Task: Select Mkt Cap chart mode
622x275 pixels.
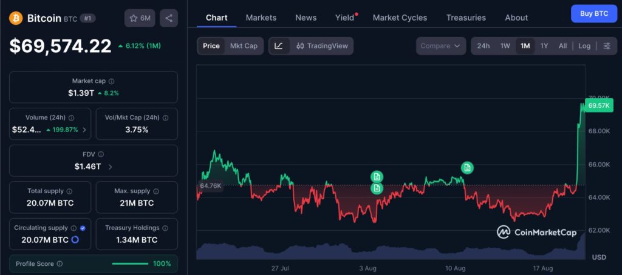Action: (244, 46)
